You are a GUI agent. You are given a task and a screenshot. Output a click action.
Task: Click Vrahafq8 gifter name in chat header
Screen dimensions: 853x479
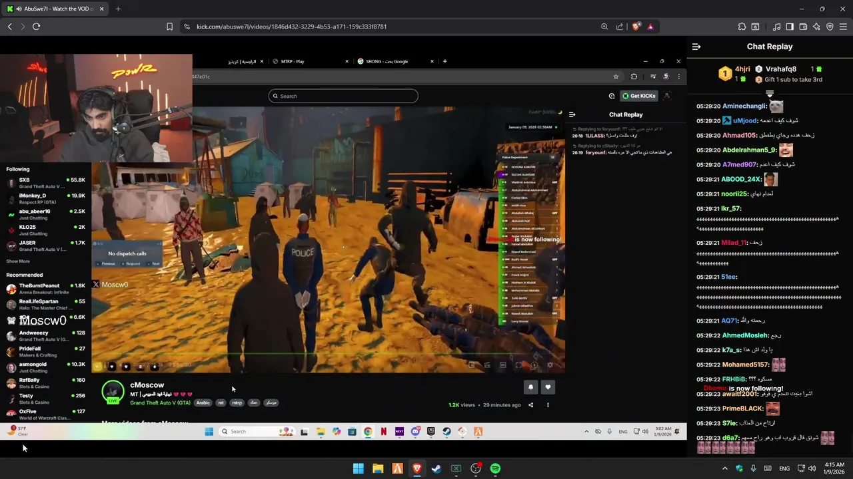point(781,69)
